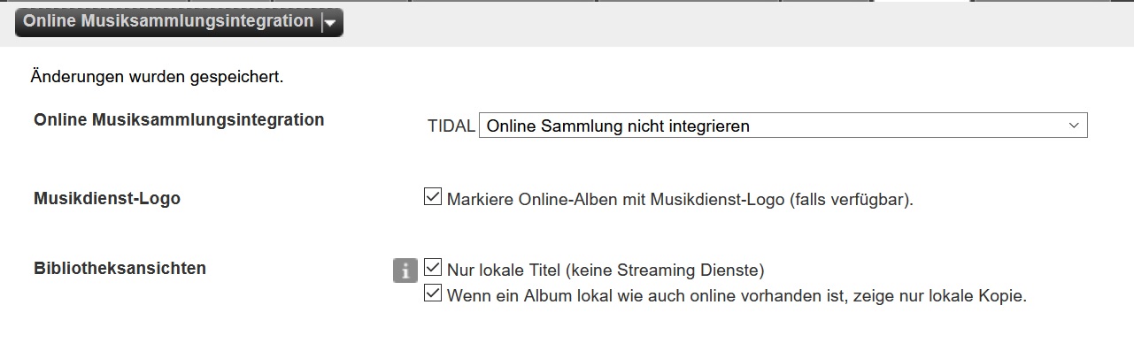Uncheck the Musikdienst-Logo checkbox
1134x343 pixels.
tap(433, 197)
